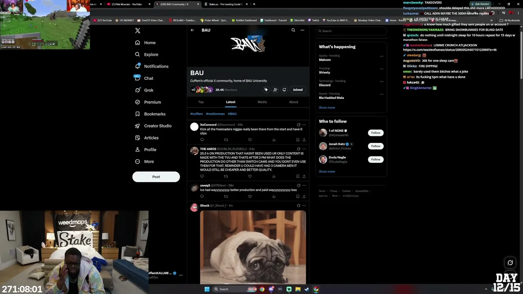The width and height of the screenshot is (523, 294).
Task: Open more options on THE AMOS post
Action: tap(304, 149)
